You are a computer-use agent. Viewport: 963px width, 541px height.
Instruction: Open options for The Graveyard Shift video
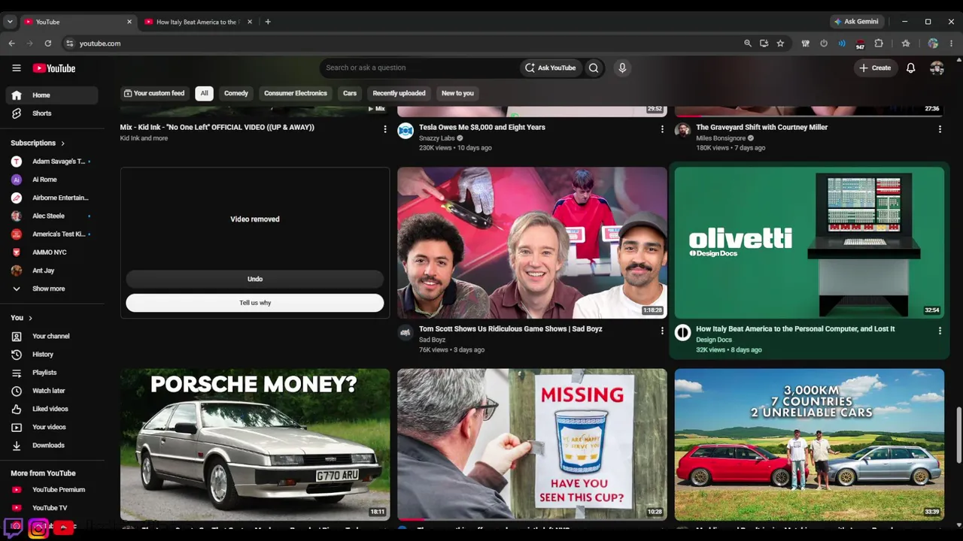tap(940, 129)
